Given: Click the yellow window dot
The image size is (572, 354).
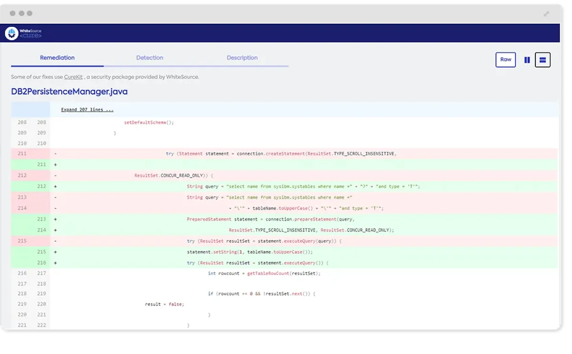Looking at the screenshot, I should [x=21, y=13].
